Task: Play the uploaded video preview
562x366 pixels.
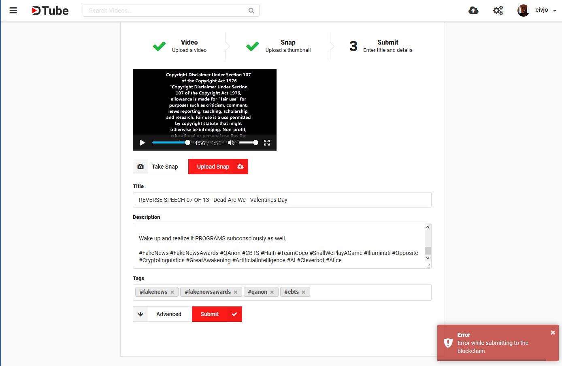Action: pyautogui.click(x=142, y=143)
